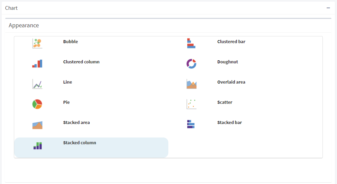The width and height of the screenshot is (337, 184).
Task: Click the Chart panel title
Action: point(11,8)
